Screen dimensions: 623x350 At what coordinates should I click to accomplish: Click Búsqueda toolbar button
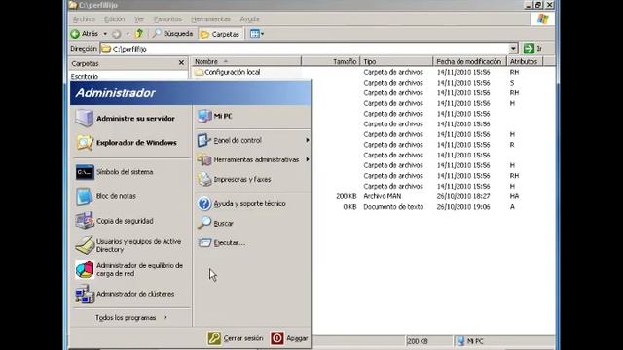point(173,34)
